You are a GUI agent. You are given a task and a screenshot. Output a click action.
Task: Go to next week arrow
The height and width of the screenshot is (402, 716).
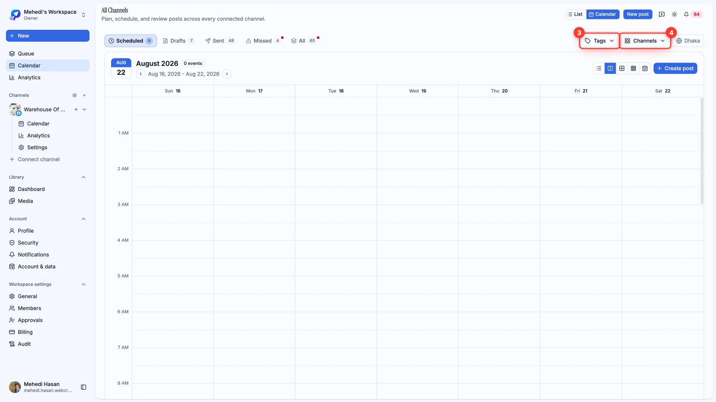(227, 74)
